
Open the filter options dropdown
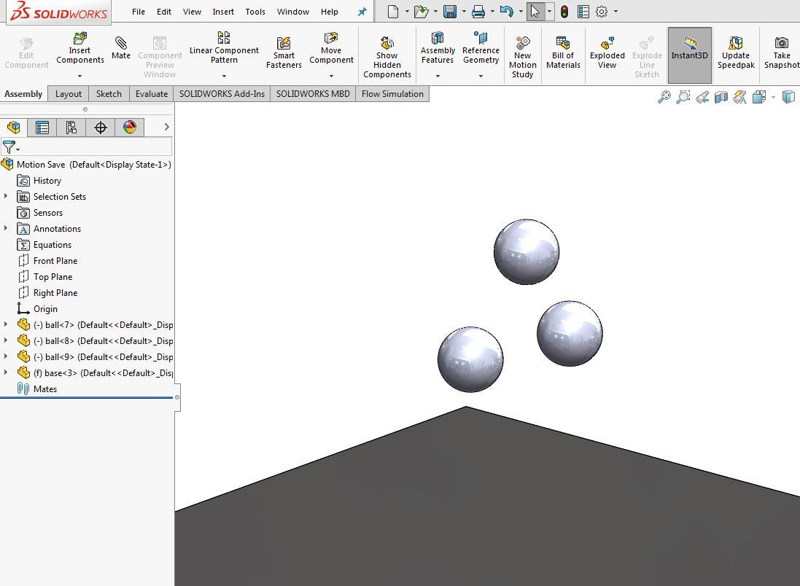click(19, 147)
